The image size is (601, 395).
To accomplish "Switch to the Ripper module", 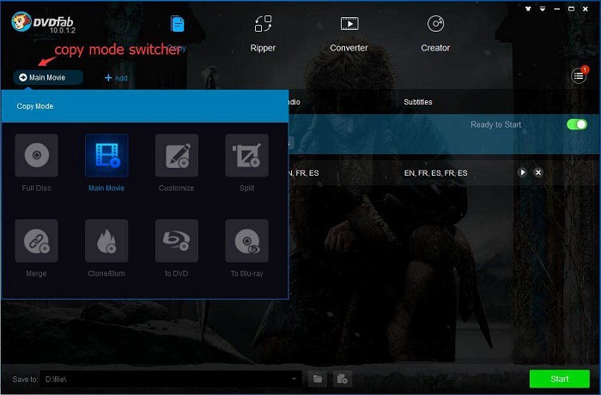I will tap(263, 33).
